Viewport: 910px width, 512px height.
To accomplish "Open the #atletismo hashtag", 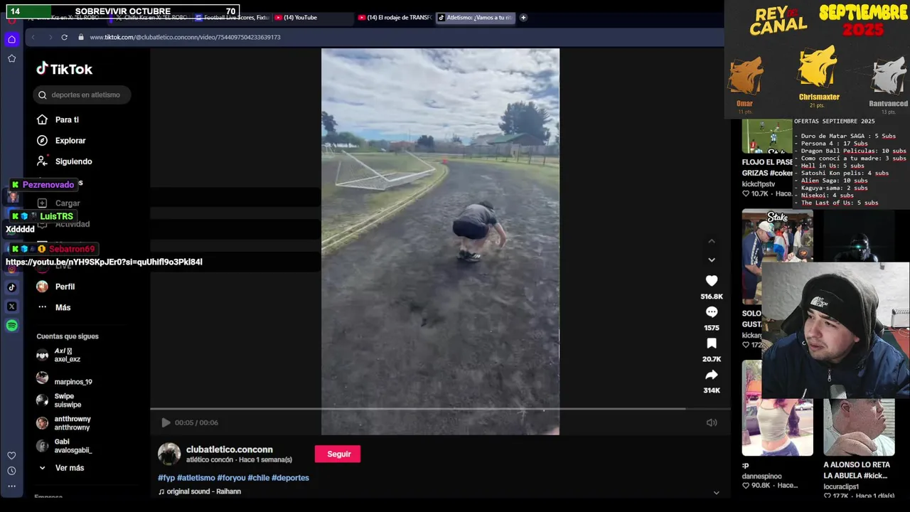I will pyautogui.click(x=196, y=478).
